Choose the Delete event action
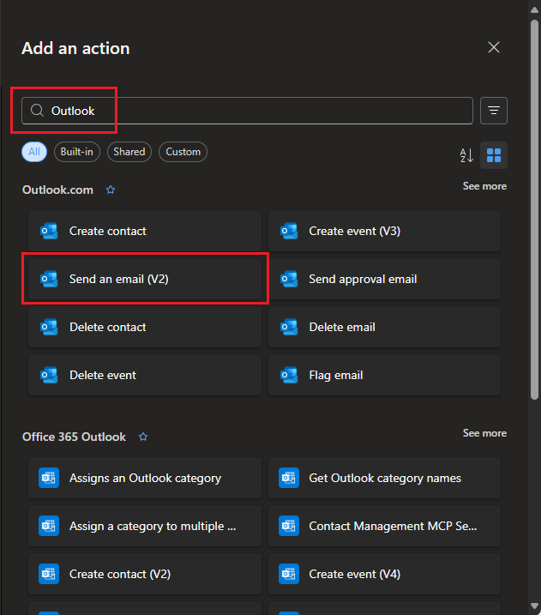This screenshot has height=615, width=541. coord(145,375)
